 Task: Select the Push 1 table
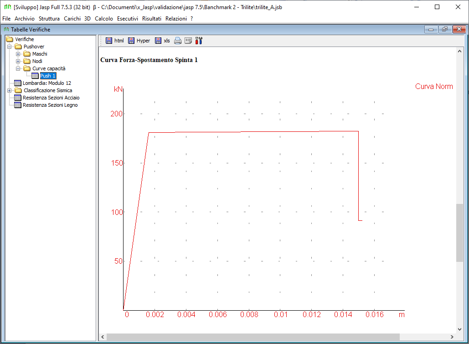(x=44, y=76)
